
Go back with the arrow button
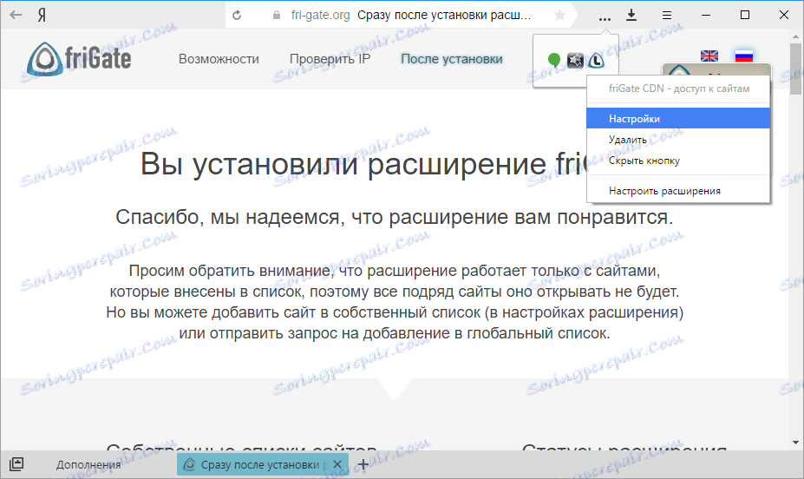[x=16, y=15]
